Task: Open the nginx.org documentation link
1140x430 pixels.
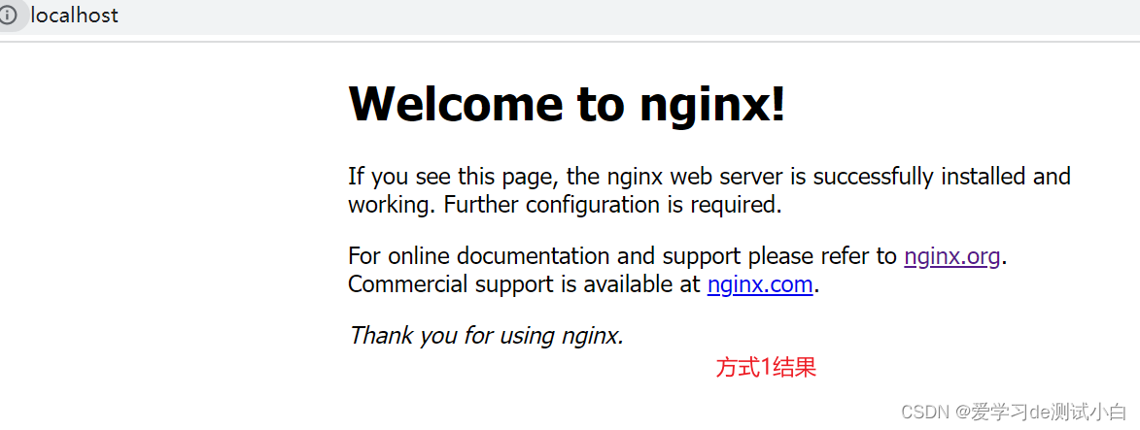Action: tap(952, 256)
